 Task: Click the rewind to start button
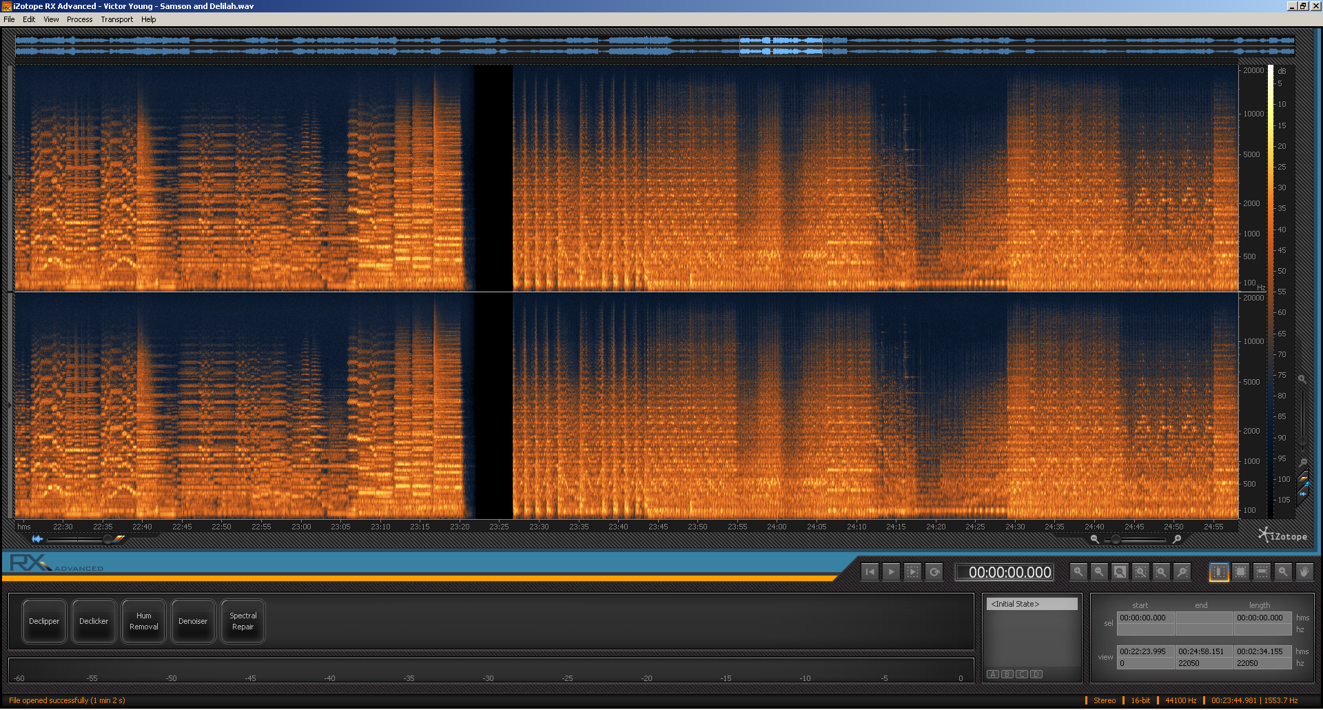870,572
